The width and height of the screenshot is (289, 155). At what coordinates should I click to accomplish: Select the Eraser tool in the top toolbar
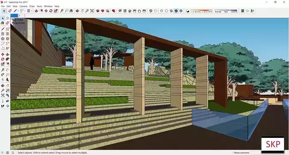(10, 11)
